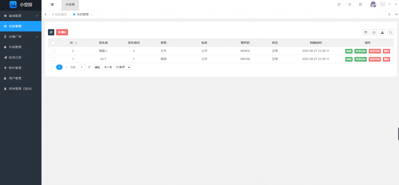399x185 pixels.
Task: Click the red bulk 删除 button
Action: (x=62, y=32)
